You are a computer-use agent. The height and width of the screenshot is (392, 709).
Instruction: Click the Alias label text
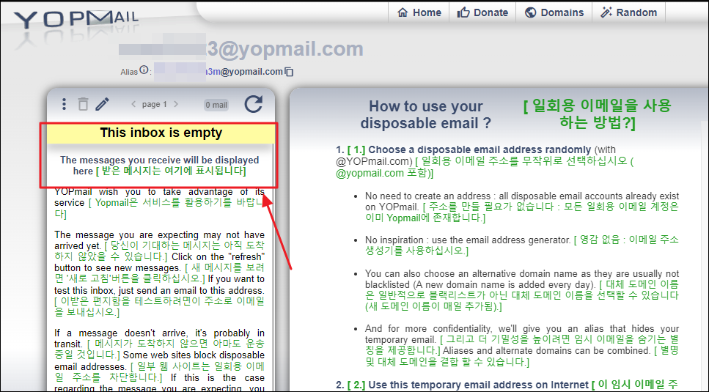[129, 72]
